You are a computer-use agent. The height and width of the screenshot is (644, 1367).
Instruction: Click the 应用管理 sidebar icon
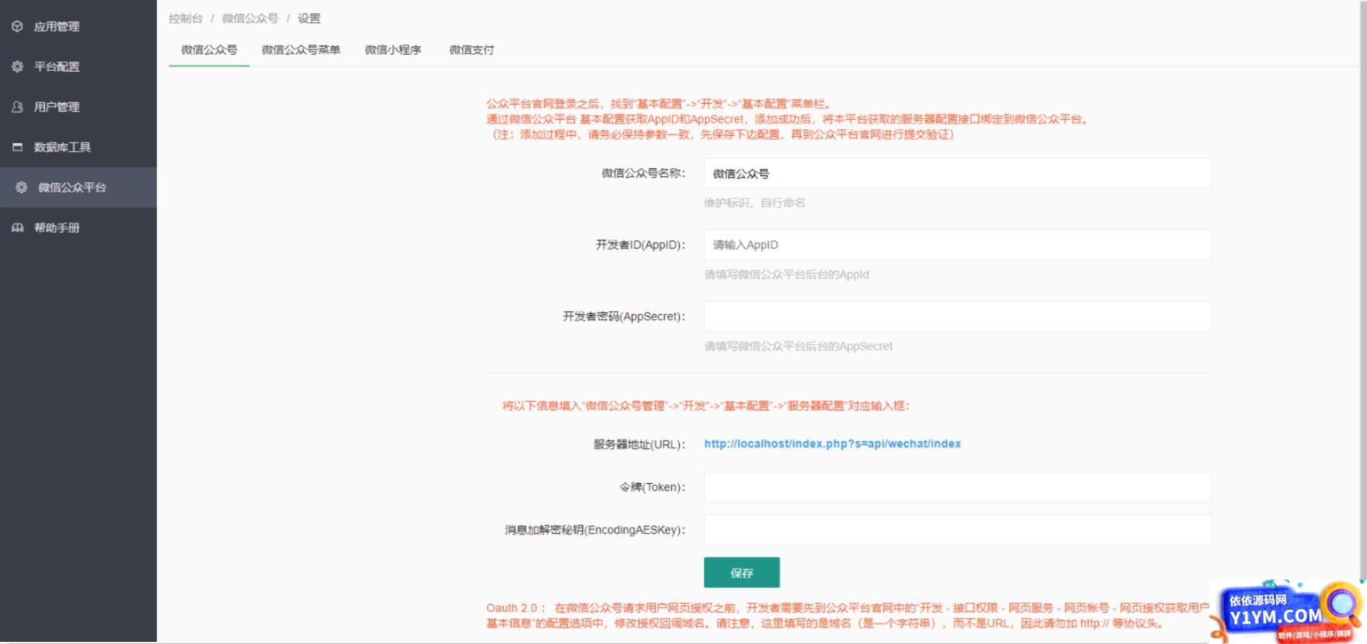[17, 26]
